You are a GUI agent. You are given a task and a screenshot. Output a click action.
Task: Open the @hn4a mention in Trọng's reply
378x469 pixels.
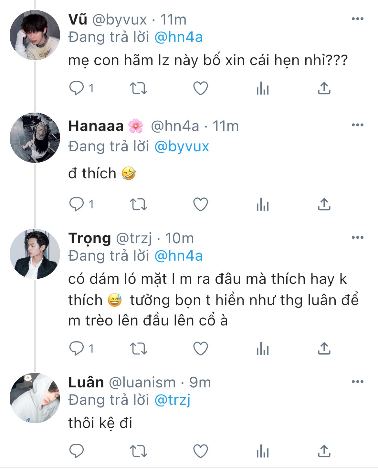[x=178, y=256]
